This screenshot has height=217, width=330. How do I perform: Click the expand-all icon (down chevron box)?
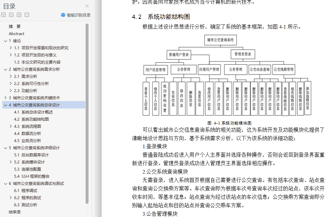pyautogui.click(x=3, y=15)
